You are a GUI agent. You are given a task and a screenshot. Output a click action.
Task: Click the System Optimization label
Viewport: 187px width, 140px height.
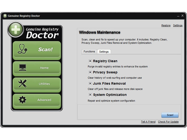[110, 95]
